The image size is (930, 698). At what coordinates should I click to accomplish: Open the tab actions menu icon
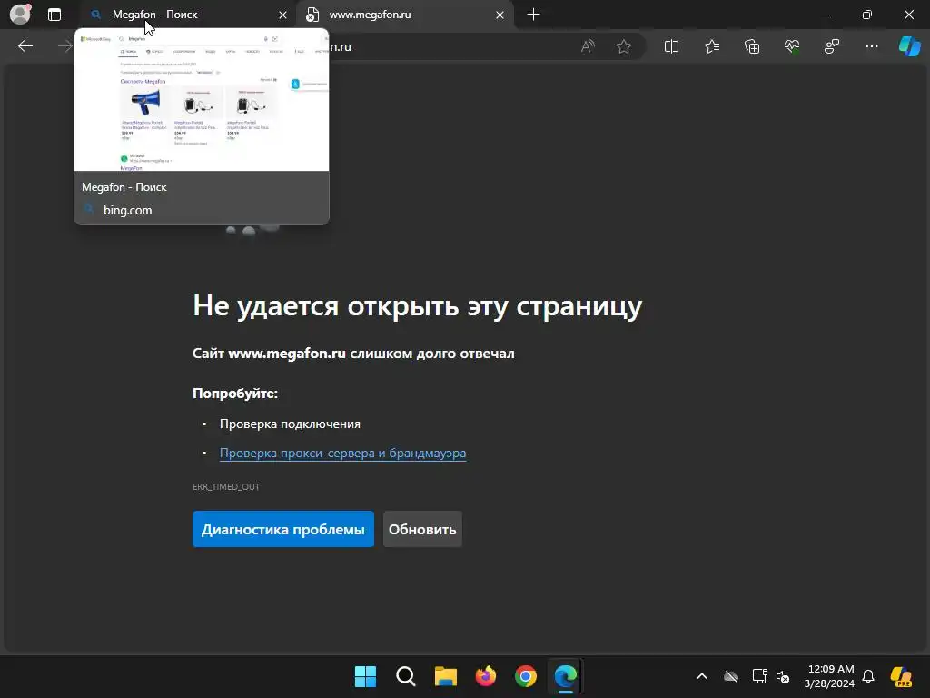54,15
